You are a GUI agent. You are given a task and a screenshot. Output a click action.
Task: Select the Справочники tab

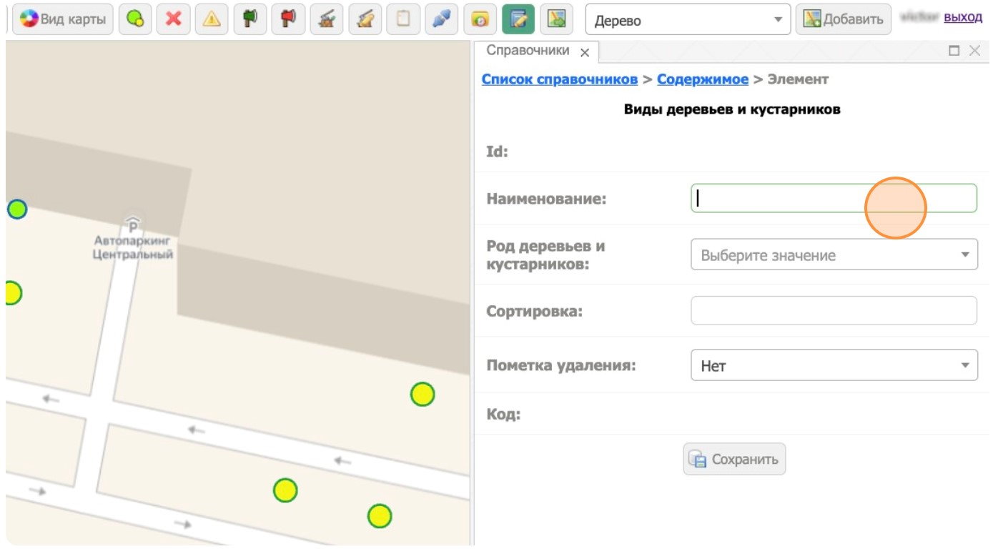(528, 51)
